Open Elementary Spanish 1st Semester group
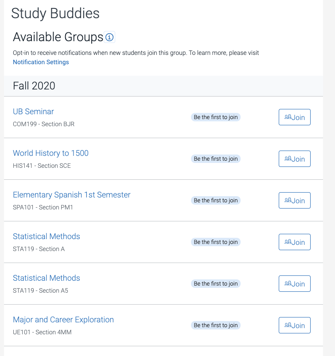This screenshot has height=356, width=335. click(71, 195)
